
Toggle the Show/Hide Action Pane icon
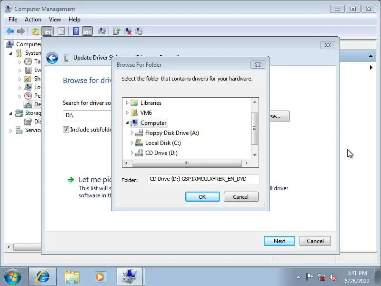coord(88,31)
